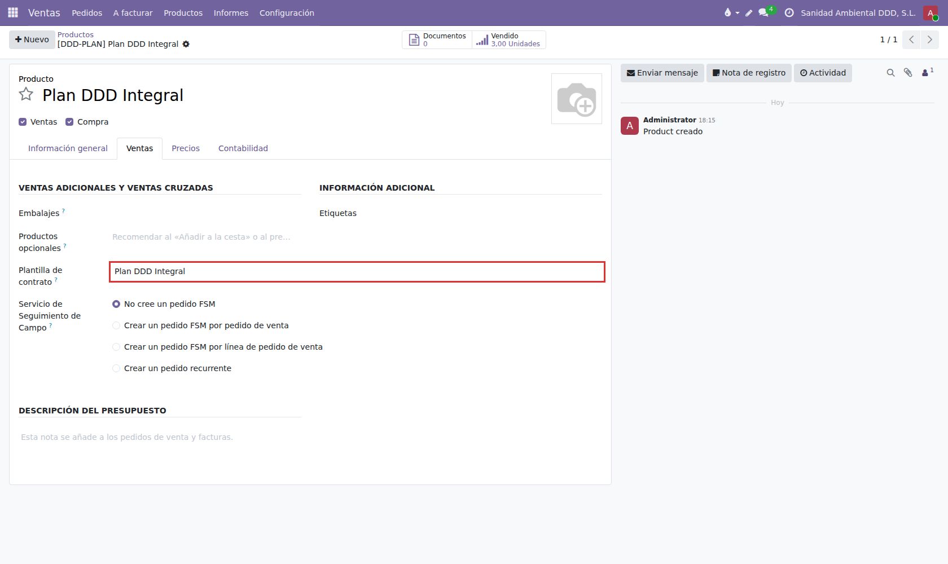Image resolution: width=948 pixels, height=564 pixels.
Task: Open the A facturar menu
Action: (133, 13)
